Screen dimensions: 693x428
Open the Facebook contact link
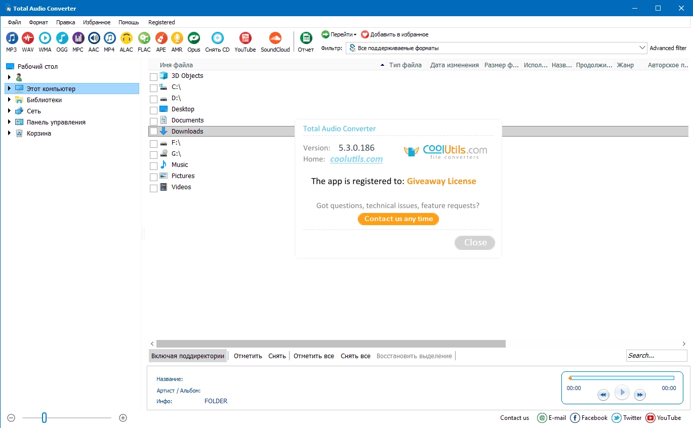point(589,418)
